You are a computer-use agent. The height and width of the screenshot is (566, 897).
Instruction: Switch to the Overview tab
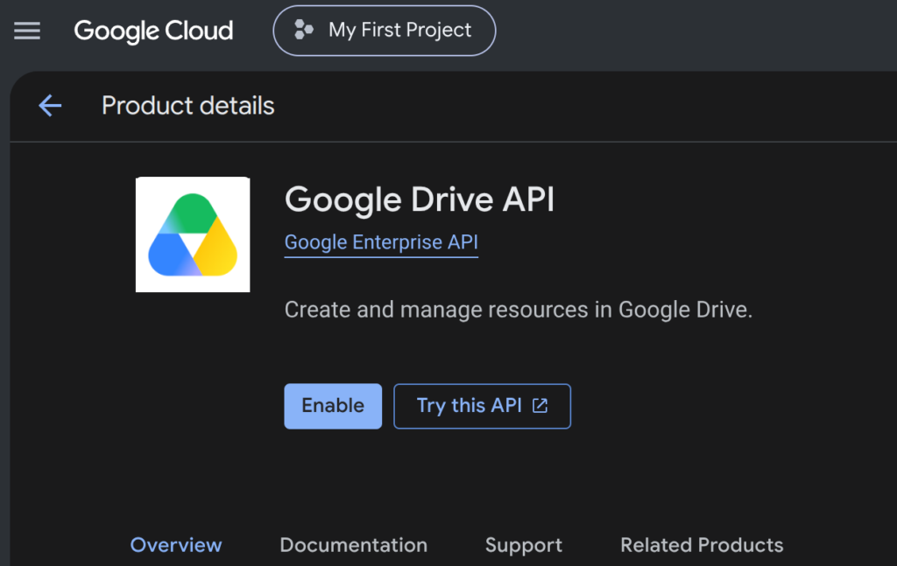point(176,545)
